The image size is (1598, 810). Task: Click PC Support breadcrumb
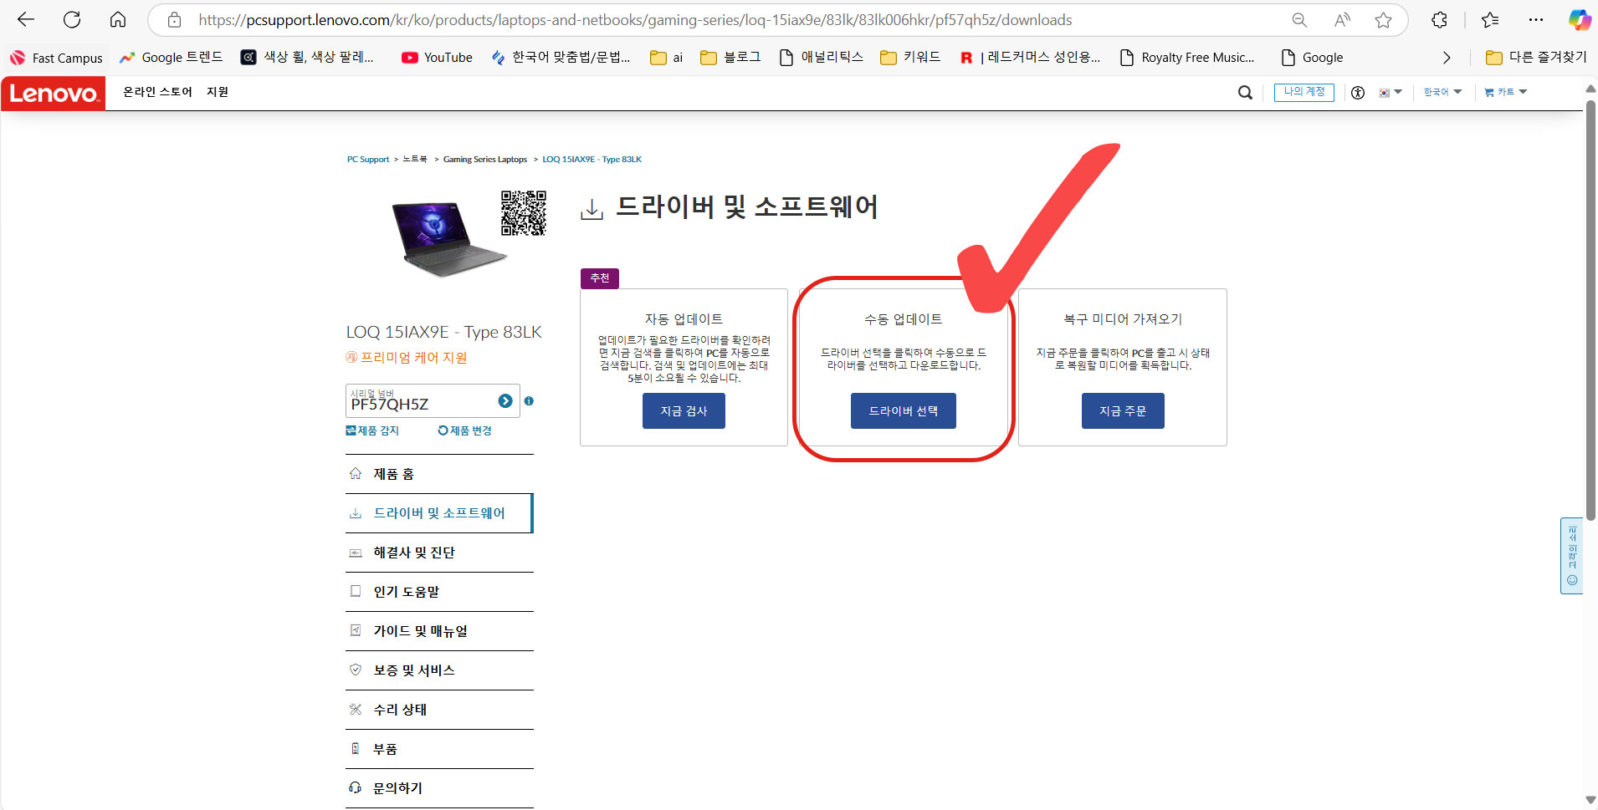point(368,159)
